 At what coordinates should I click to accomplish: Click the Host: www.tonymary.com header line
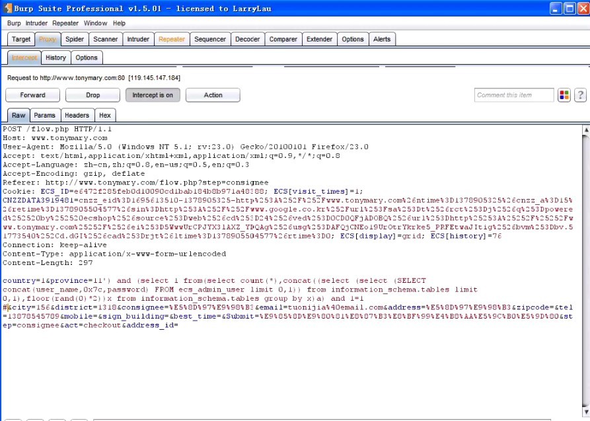tap(55, 138)
